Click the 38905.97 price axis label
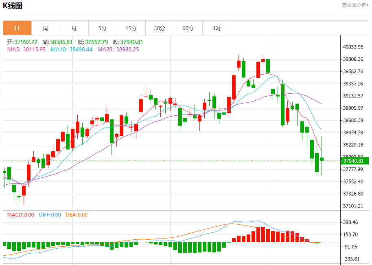The width and height of the screenshot is (372, 265). pos(353,108)
